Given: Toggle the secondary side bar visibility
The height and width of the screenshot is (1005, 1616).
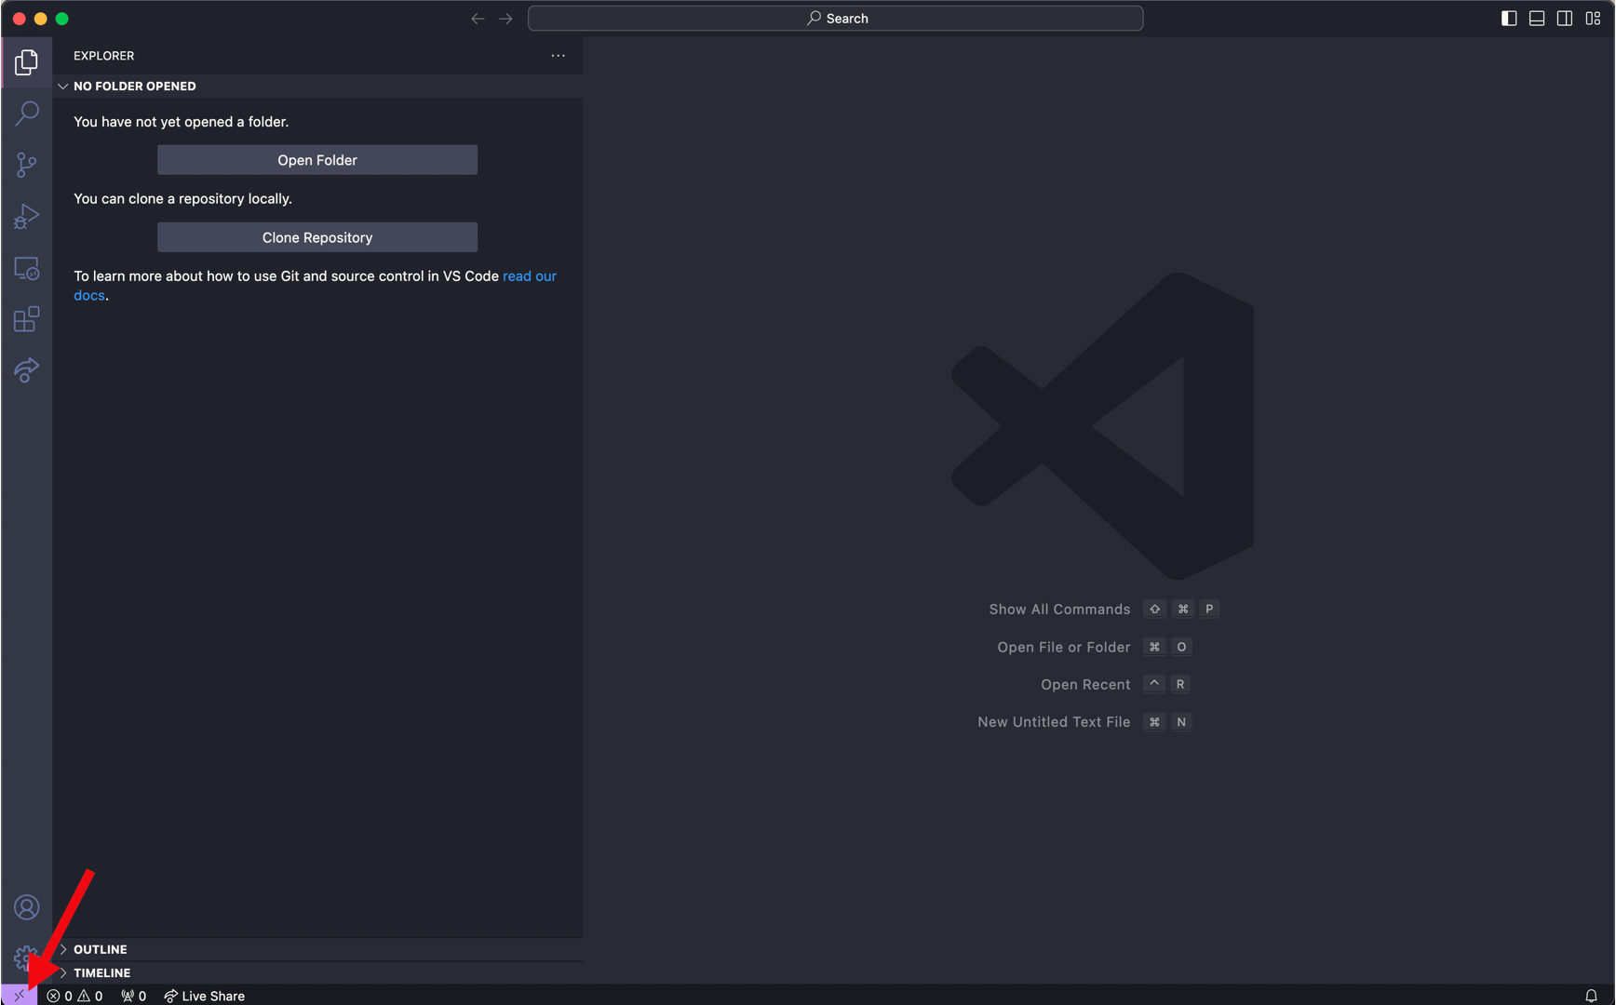Looking at the screenshot, I should (1565, 19).
